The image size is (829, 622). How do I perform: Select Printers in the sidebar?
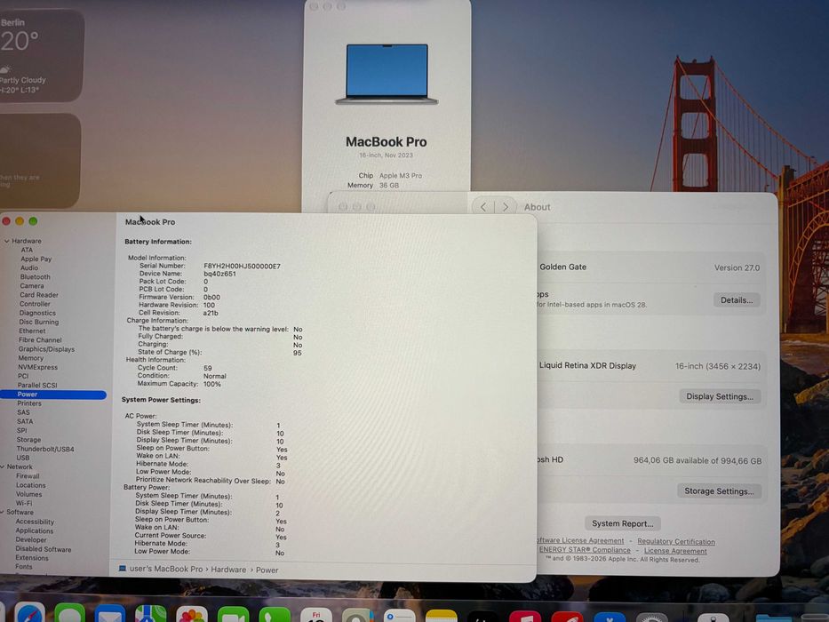[x=29, y=403]
